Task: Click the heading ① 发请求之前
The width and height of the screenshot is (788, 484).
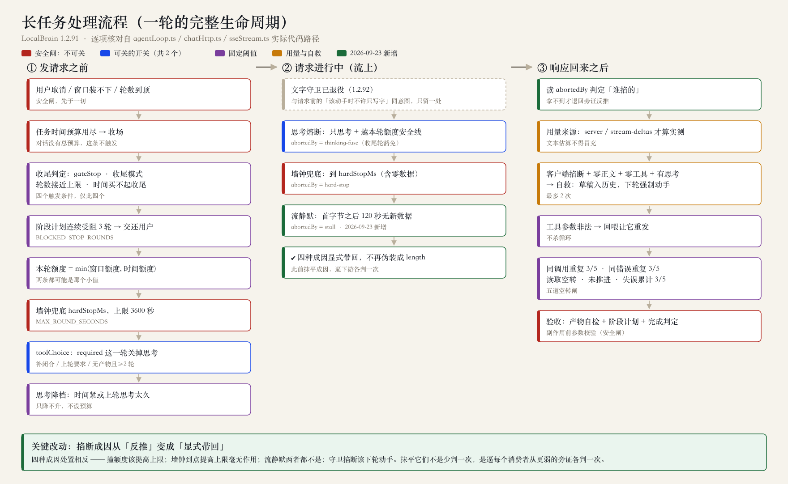Action: click(57, 68)
